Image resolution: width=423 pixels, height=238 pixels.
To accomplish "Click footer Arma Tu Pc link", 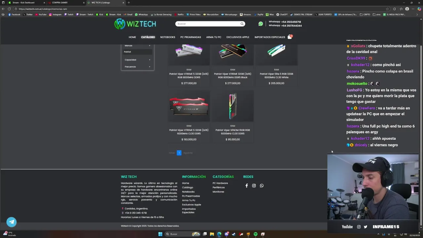I will click(189, 200).
